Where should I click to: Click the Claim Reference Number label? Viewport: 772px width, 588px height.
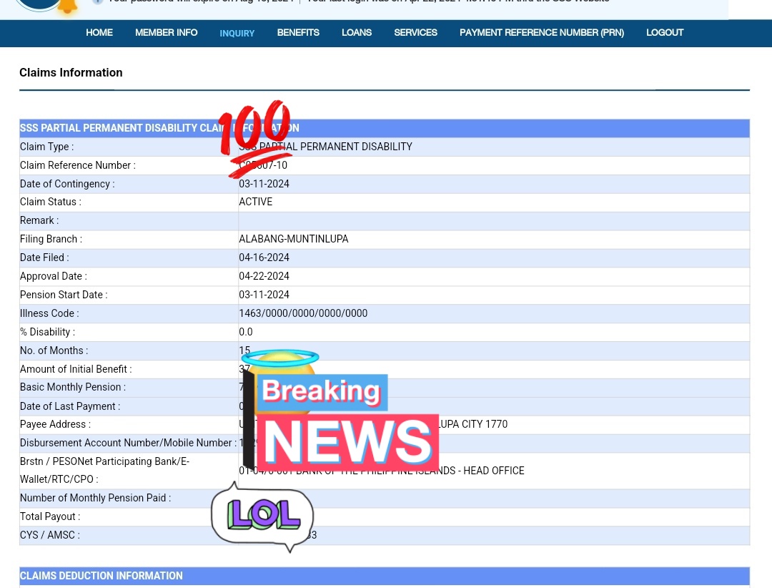coord(78,165)
